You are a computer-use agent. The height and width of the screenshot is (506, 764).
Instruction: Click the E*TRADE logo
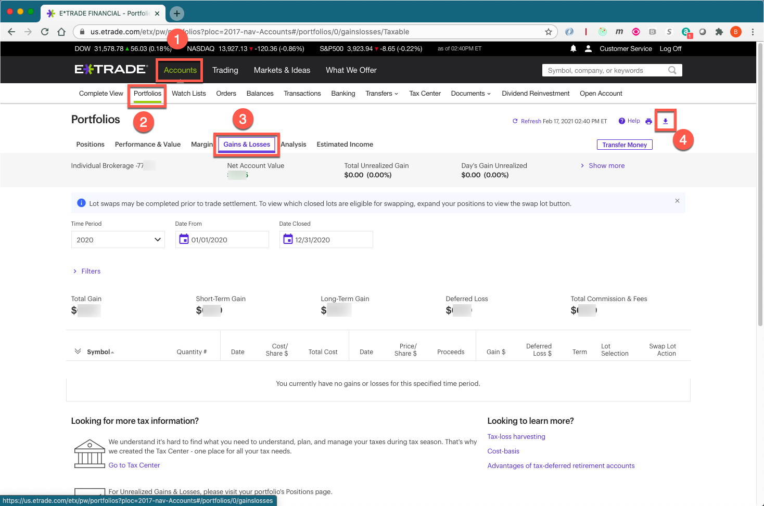click(111, 69)
